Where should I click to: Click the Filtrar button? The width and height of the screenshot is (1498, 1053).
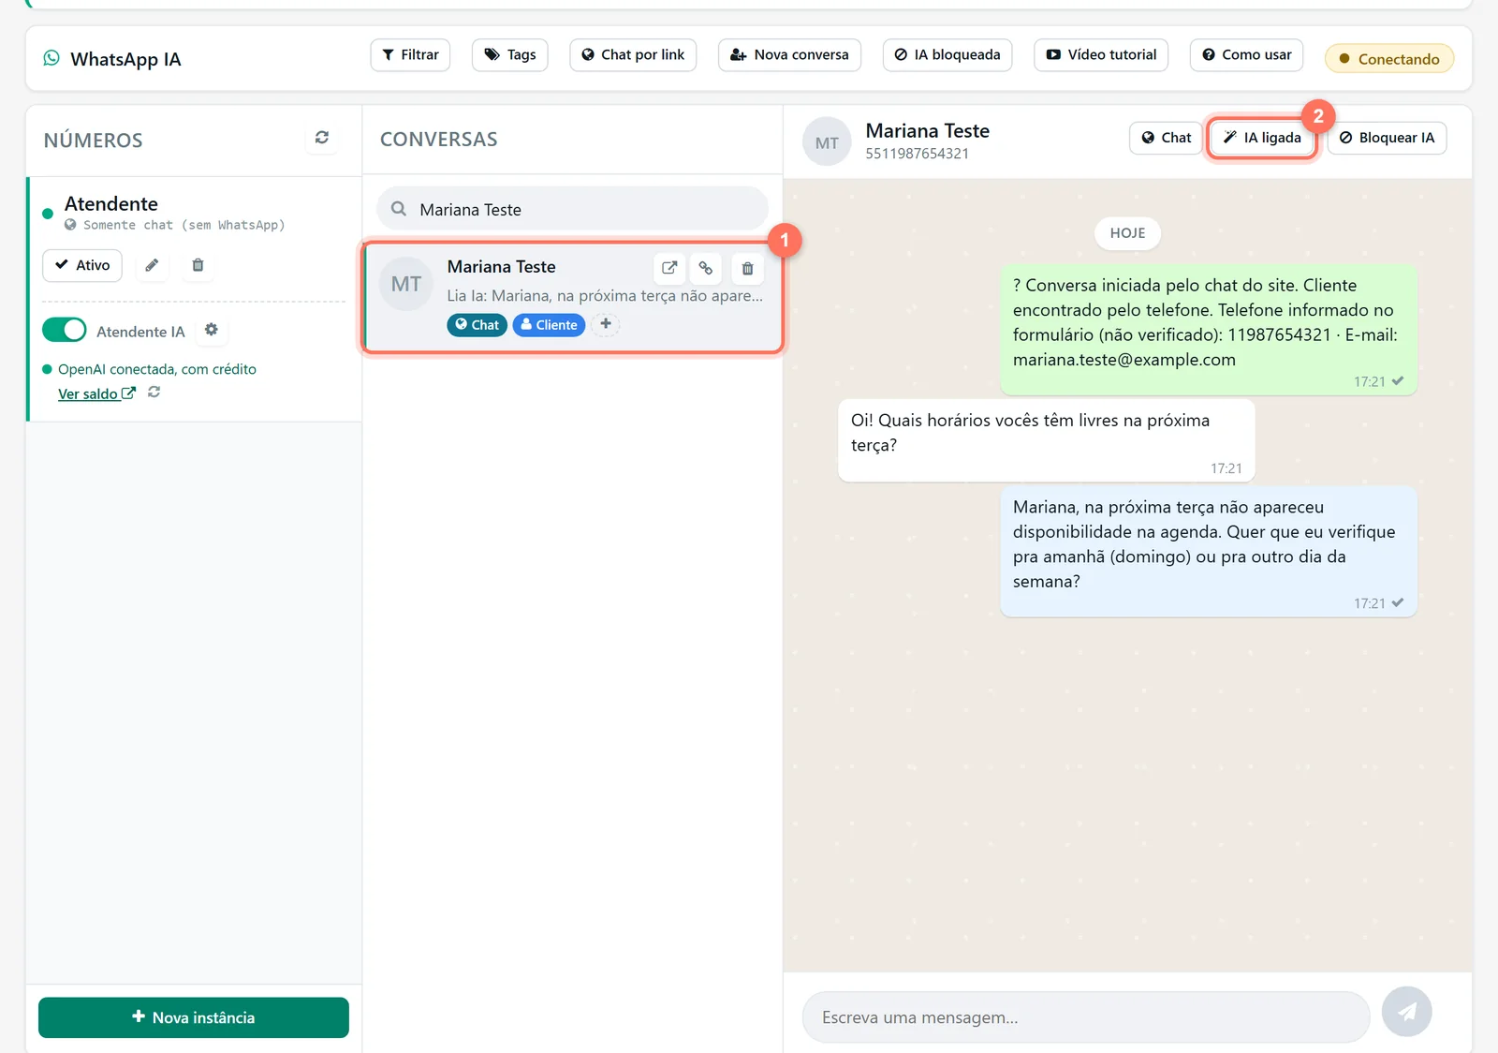coord(410,55)
